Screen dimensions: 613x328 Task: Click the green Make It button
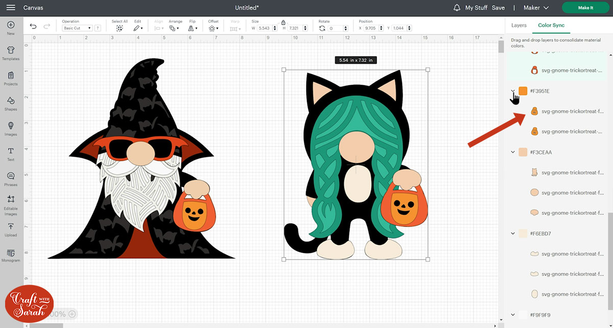click(585, 8)
